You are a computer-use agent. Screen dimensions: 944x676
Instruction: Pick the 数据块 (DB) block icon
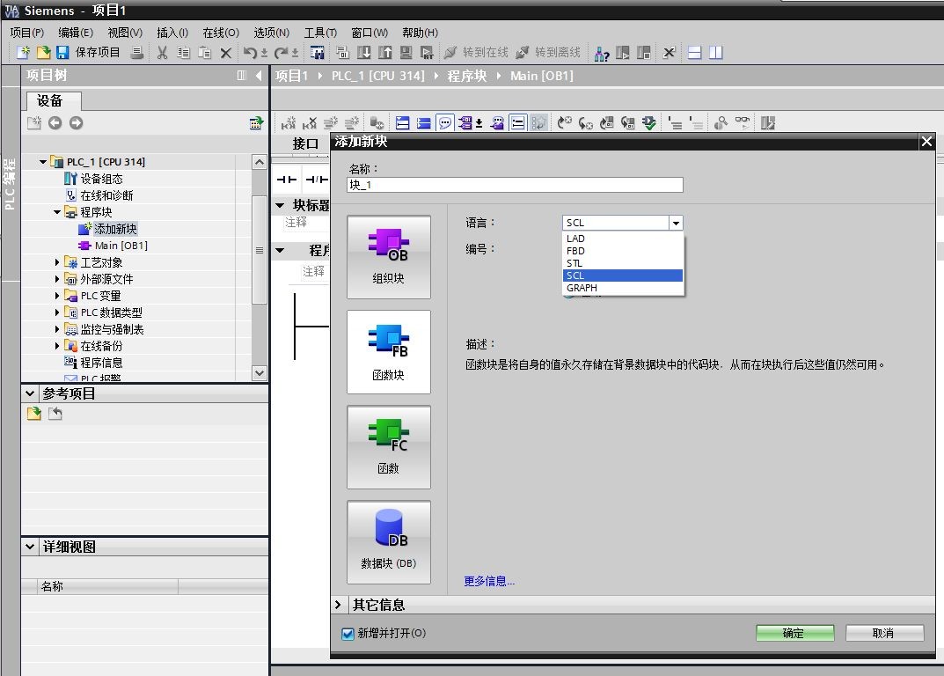pyautogui.click(x=388, y=541)
